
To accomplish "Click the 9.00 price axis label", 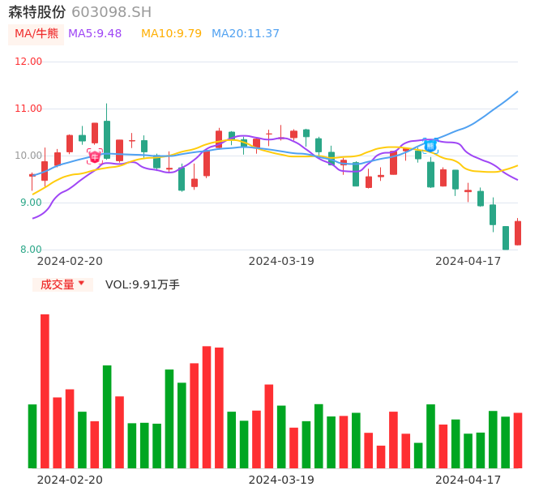I will [31, 203].
